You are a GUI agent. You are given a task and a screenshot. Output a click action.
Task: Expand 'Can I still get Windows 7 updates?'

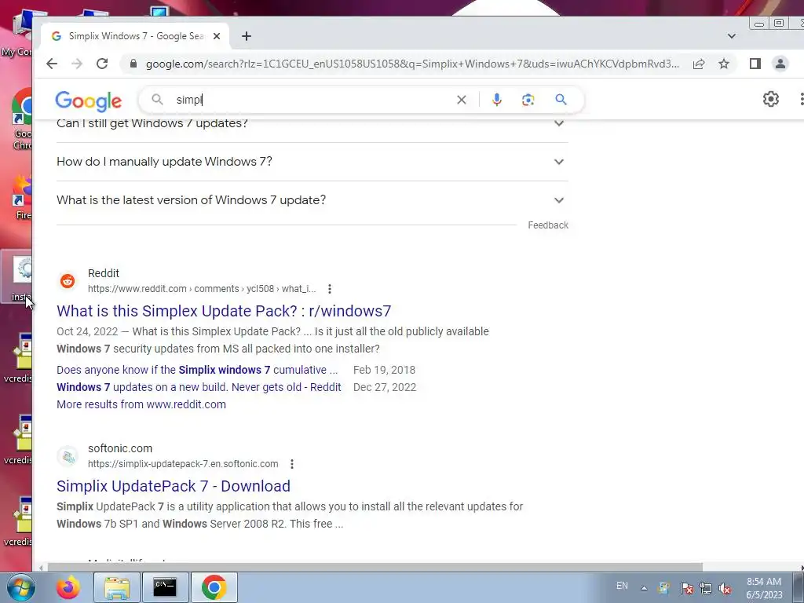[x=312, y=123]
